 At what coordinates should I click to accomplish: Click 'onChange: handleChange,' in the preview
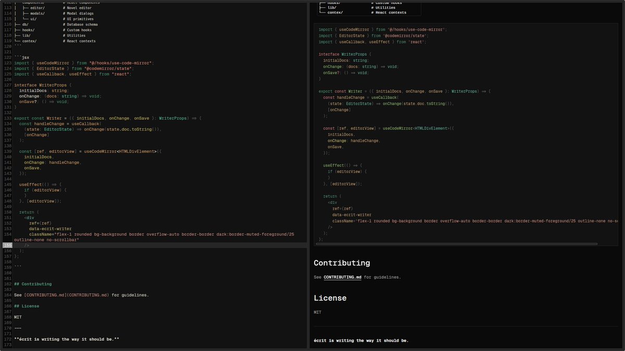pos(354,140)
